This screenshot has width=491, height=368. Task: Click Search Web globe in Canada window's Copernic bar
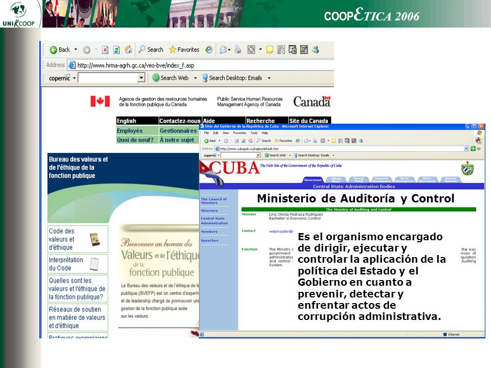[x=170, y=78]
